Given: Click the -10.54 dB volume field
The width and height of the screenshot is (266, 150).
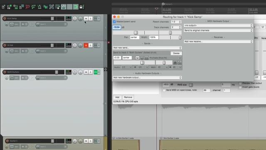Looking at the screenshot, I should (117, 27).
